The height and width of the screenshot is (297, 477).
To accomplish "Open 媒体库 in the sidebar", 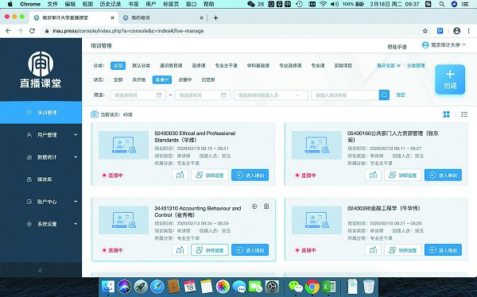I will pyautogui.click(x=41, y=179).
